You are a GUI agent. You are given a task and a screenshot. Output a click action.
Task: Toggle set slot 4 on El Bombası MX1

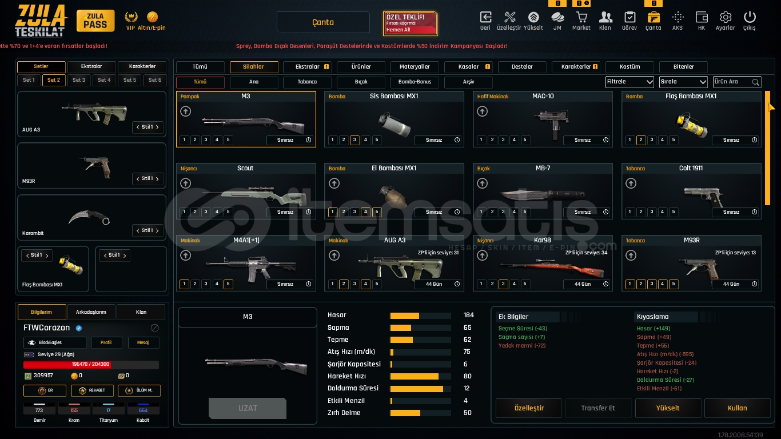(365, 212)
